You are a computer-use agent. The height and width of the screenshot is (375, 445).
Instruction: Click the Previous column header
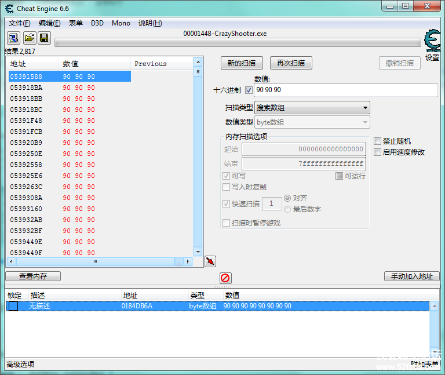point(162,64)
